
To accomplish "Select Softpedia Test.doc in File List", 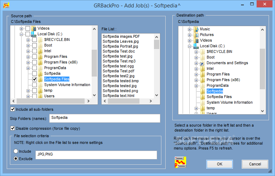I will (119, 51).
